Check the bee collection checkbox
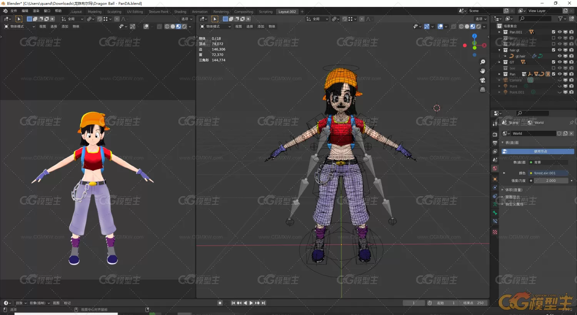Viewport: 577px width, 315px height. (554, 68)
